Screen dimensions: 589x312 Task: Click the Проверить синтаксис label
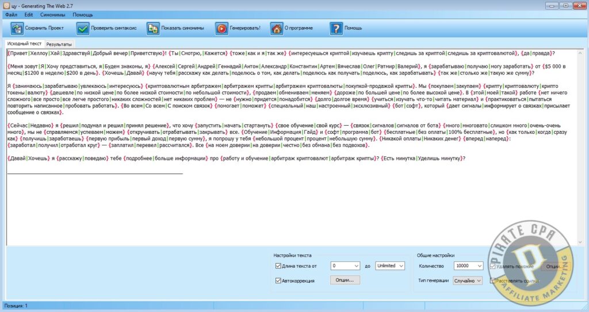[114, 28]
